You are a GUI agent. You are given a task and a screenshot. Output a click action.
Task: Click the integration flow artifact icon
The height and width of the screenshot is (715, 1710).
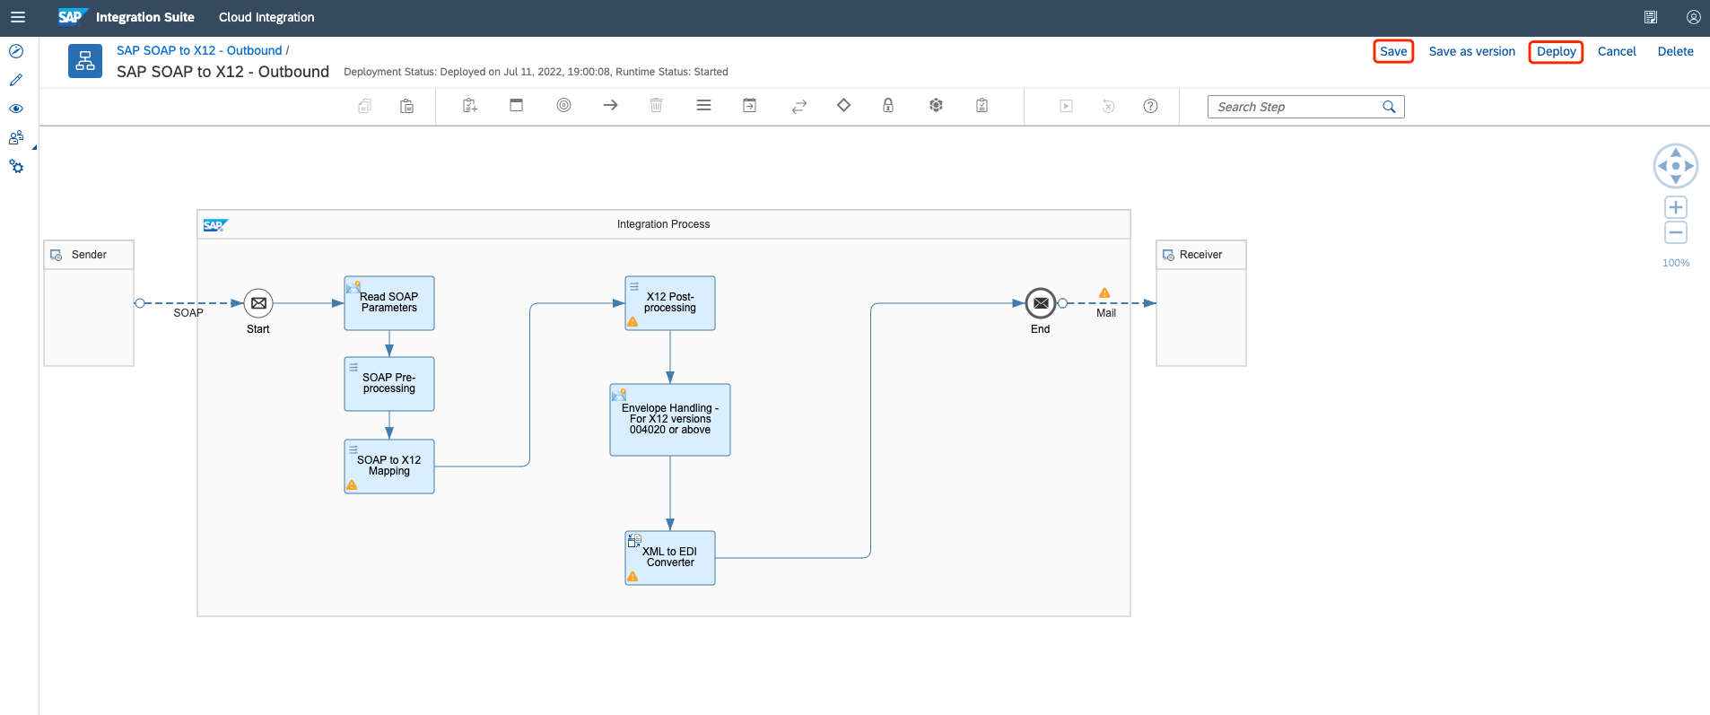tap(85, 61)
